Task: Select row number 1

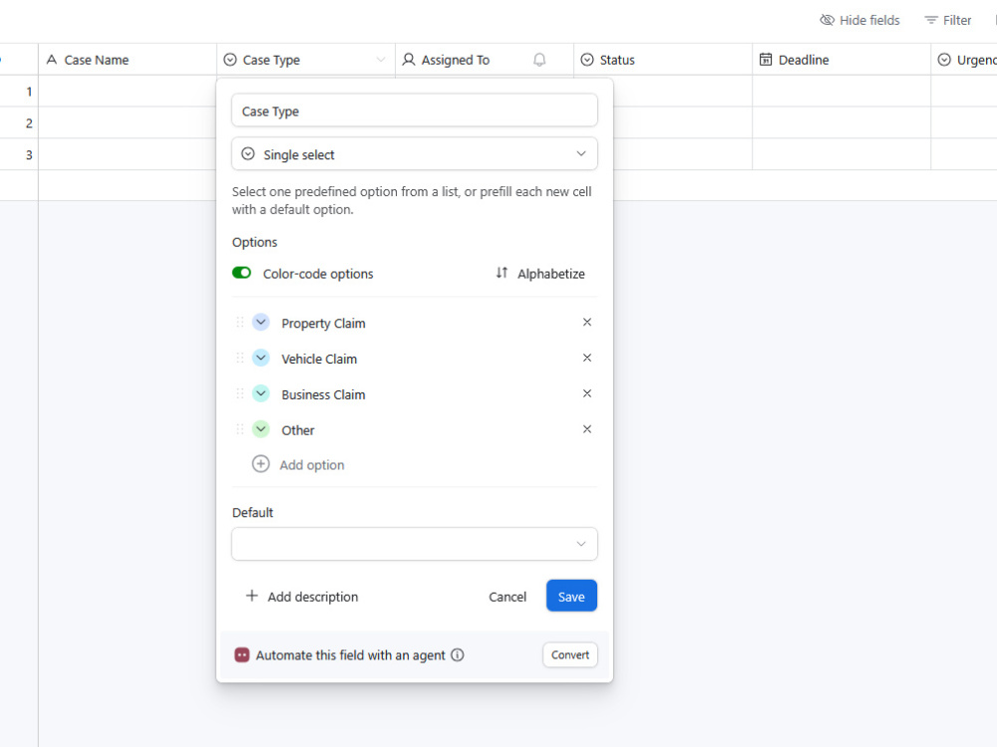Action: pyautogui.click(x=29, y=92)
